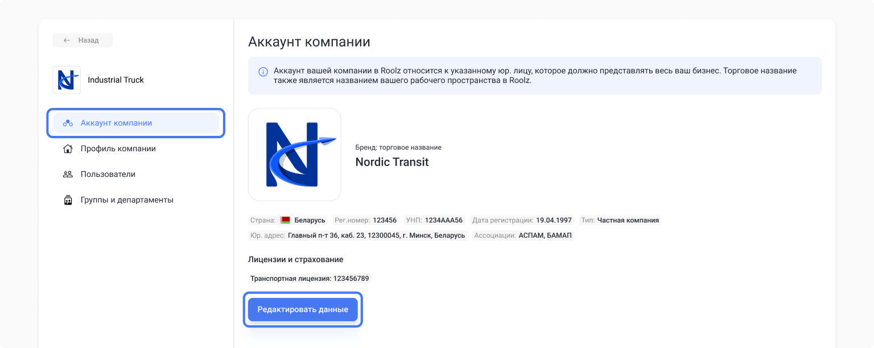The height and width of the screenshot is (348, 874).
Task: Click the Тип value Частная компания
Action: (x=628, y=220)
